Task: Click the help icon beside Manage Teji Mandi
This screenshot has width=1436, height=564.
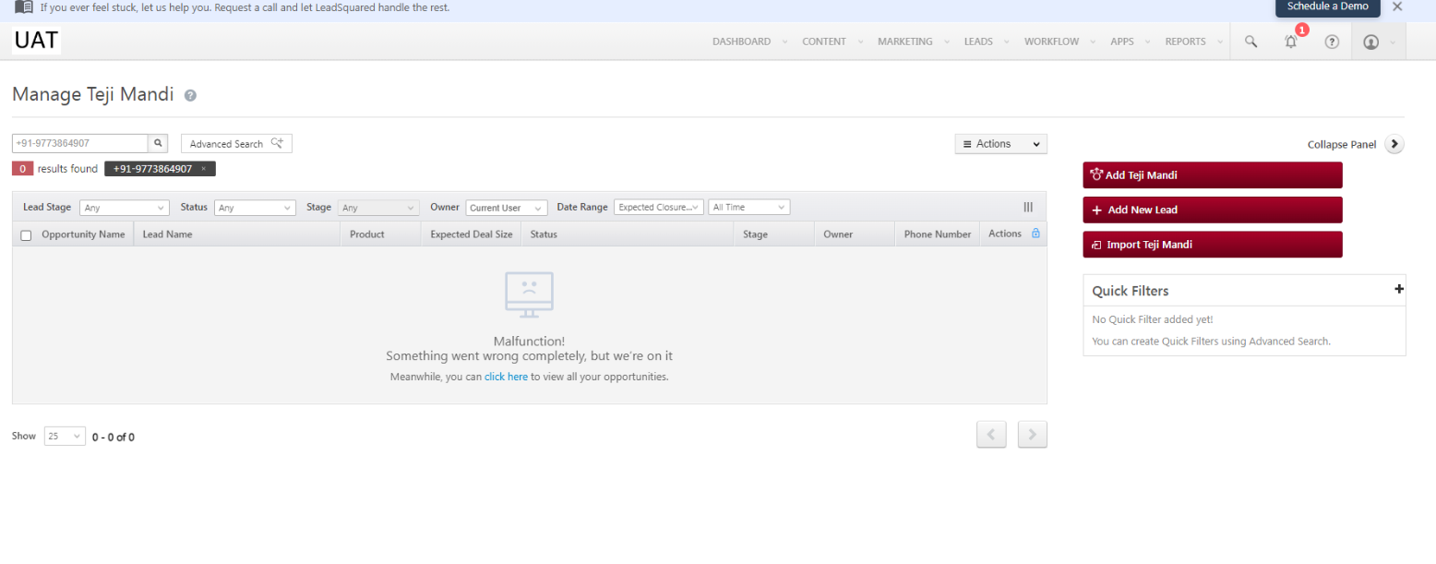Action: point(190,95)
